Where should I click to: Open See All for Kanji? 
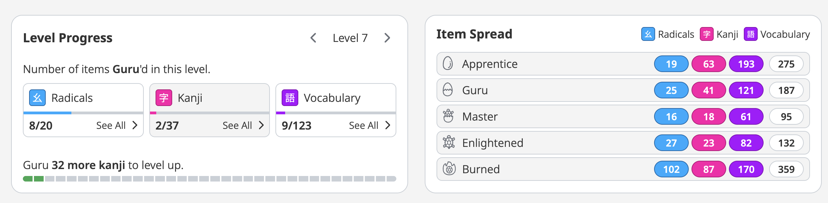tap(243, 125)
